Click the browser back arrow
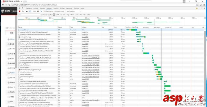 pyautogui.click(x=3, y=5)
